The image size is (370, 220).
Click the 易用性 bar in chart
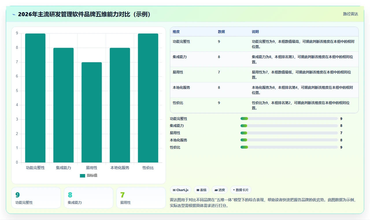click(92, 112)
